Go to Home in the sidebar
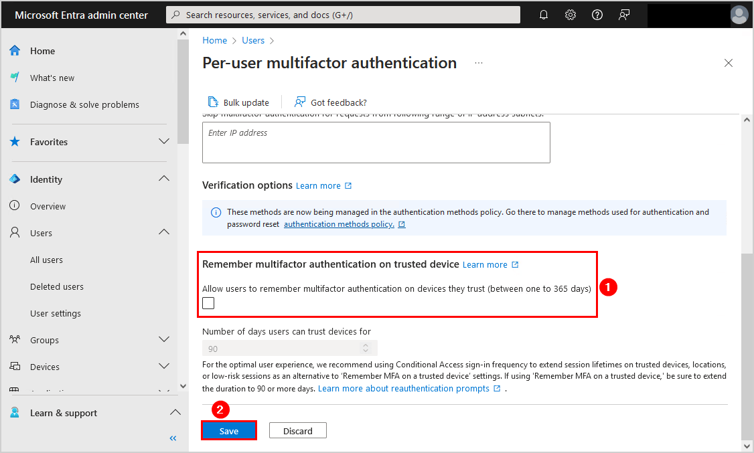The image size is (754, 453). tap(42, 51)
